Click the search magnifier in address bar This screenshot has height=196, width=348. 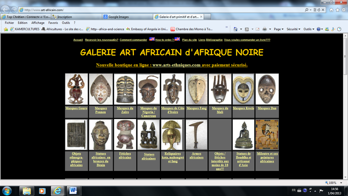click(x=307, y=10)
